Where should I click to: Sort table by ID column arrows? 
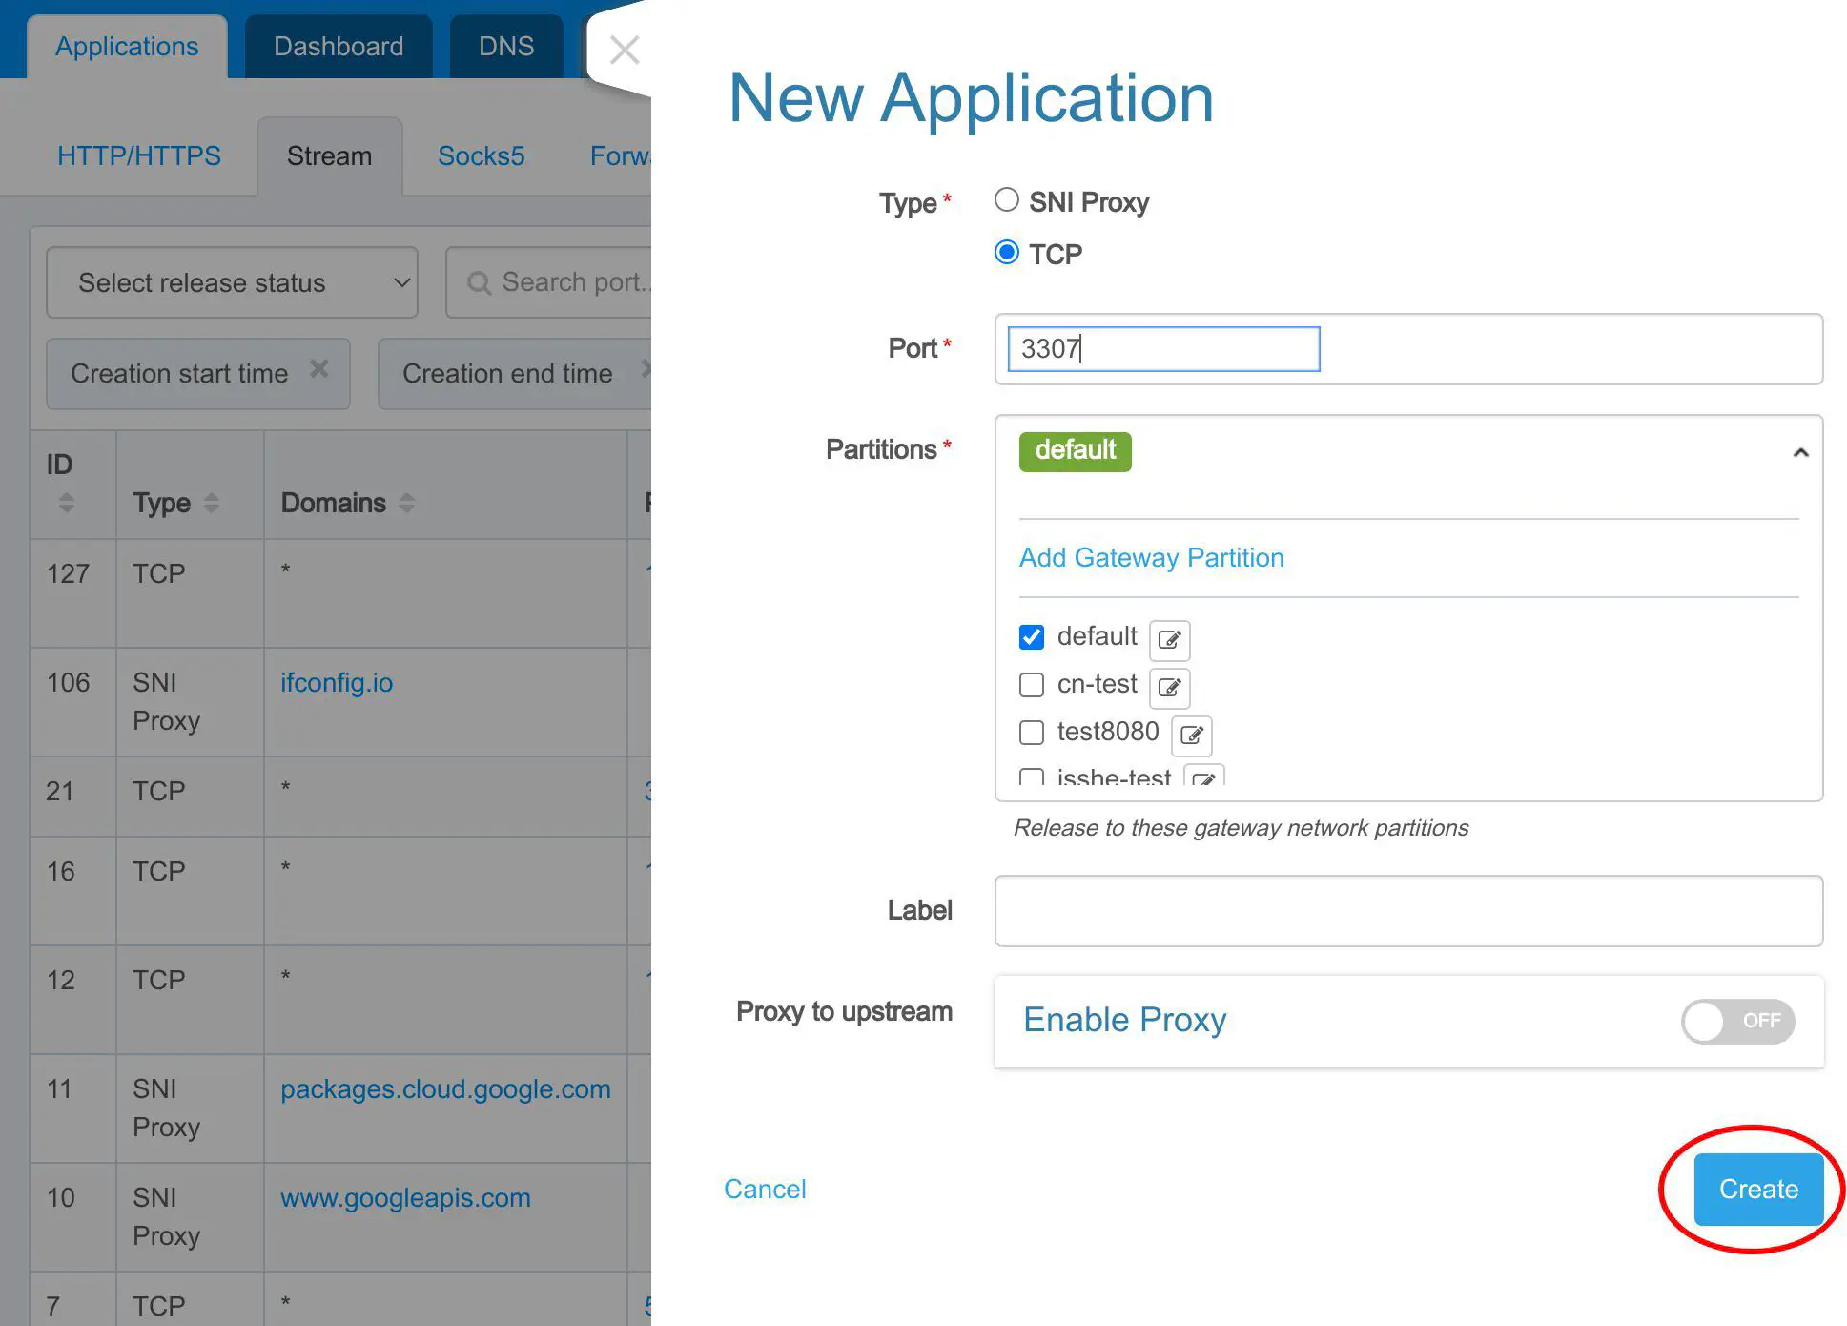66,502
